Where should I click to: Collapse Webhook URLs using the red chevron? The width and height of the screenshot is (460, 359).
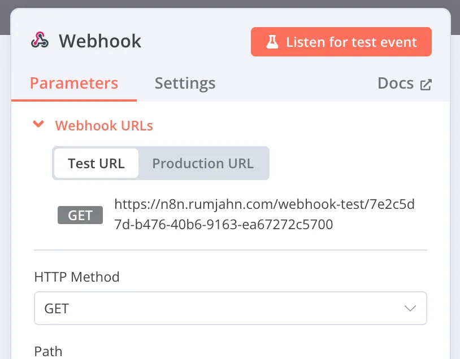click(x=38, y=125)
